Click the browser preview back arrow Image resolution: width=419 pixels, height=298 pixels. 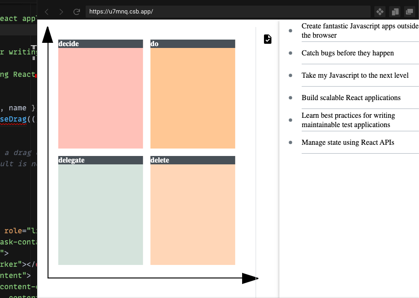[47, 12]
